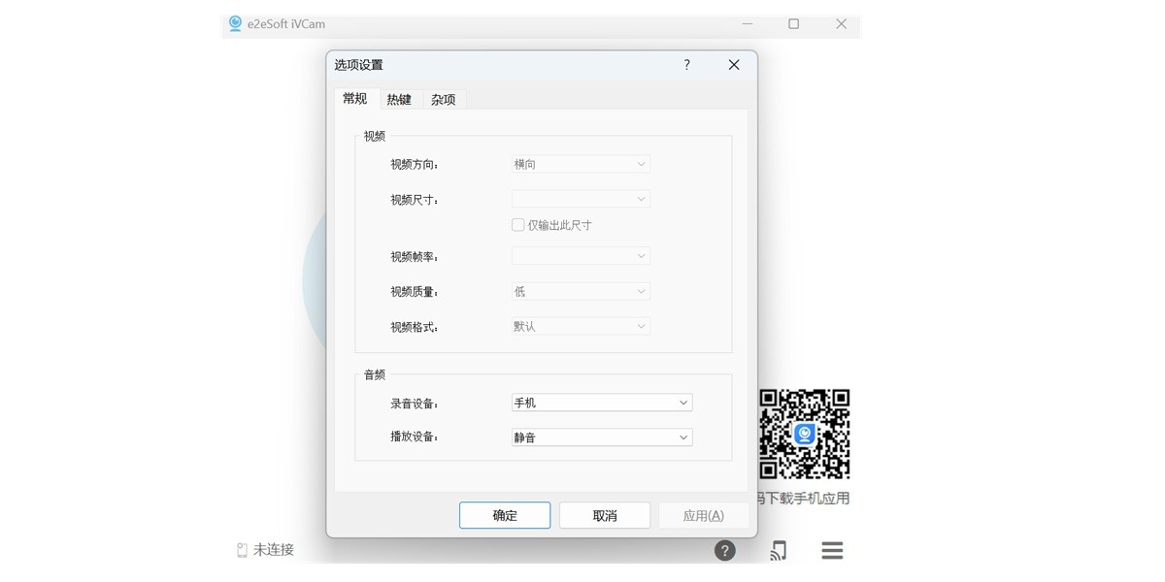Maximize the iVCam window
The image size is (1165, 582).
pos(793,23)
